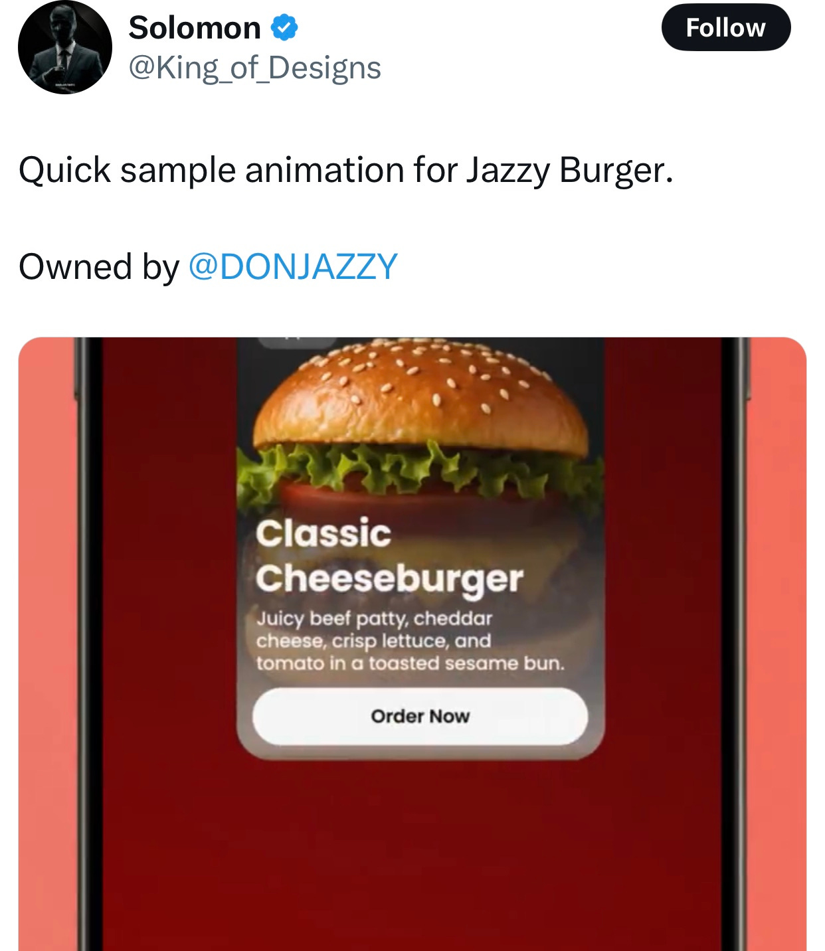Open Solomon's profile avatar picture
This screenshot has width=825, height=951.
[65, 47]
